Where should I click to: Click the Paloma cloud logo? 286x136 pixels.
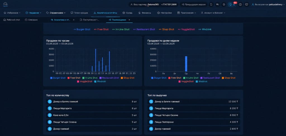point(5,4)
